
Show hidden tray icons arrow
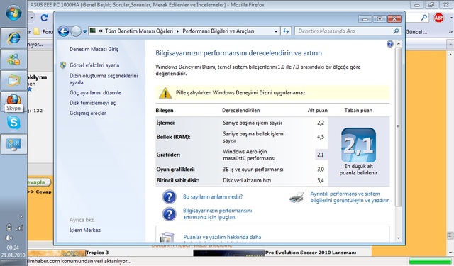(21, 216)
